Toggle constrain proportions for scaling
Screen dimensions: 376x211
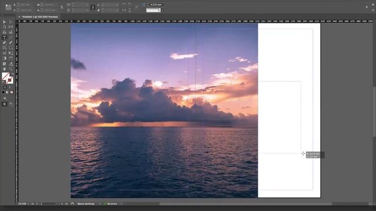[x=93, y=8]
